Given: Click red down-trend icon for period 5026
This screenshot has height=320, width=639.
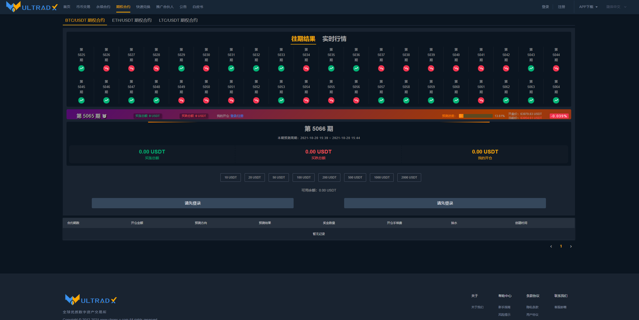Looking at the screenshot, I should [x=106, y=68].
